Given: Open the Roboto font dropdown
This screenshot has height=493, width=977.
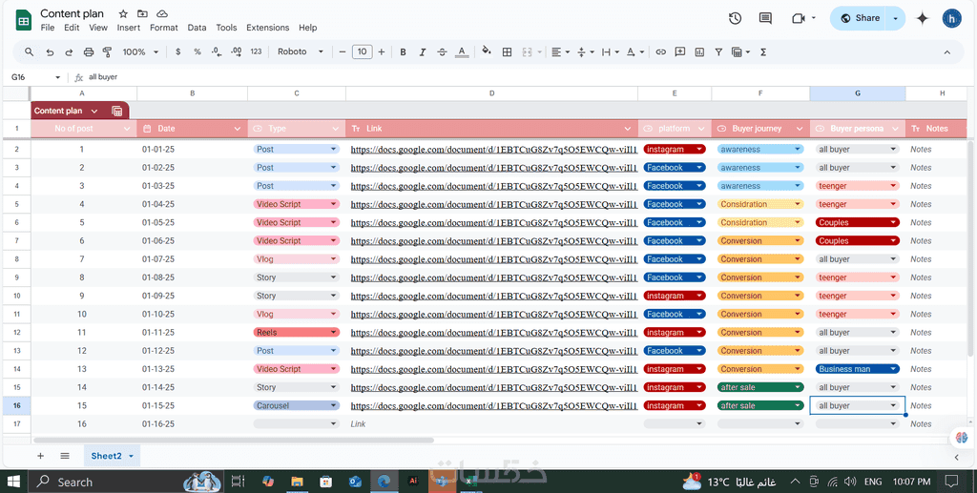Looking at the screenshot, I should point(301,52).
